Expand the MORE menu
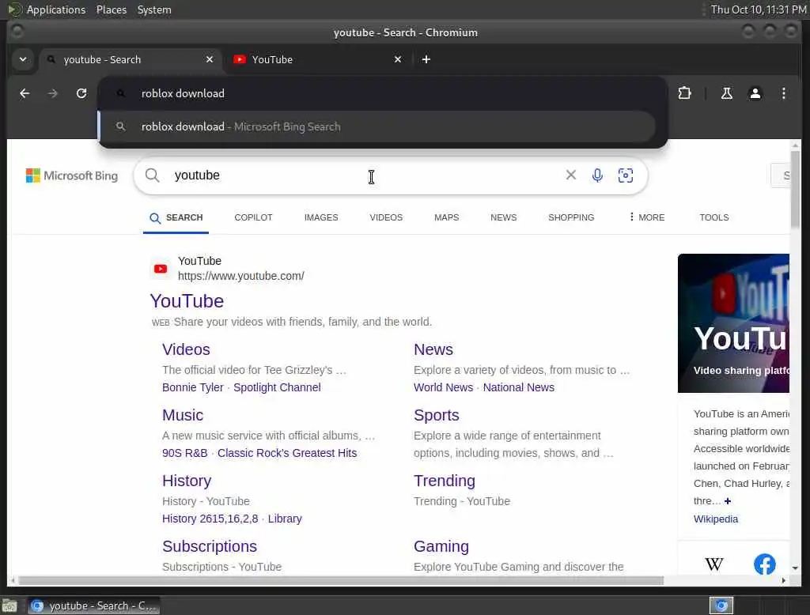 tap(647, 217)
